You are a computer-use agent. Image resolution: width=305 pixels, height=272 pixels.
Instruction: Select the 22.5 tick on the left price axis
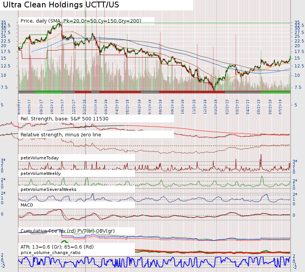coord(5,41)
